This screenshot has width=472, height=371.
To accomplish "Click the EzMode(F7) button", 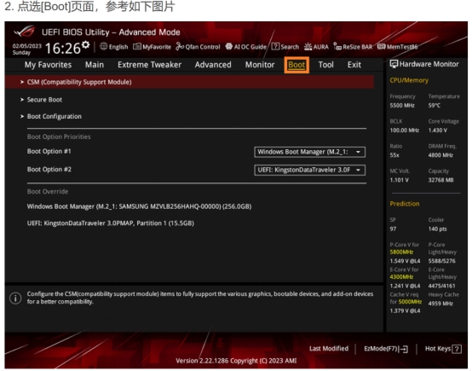I will 386,349.
